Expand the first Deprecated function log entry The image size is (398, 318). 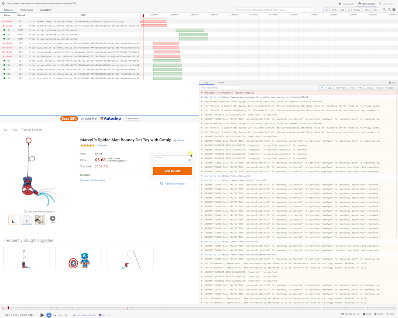202,102
